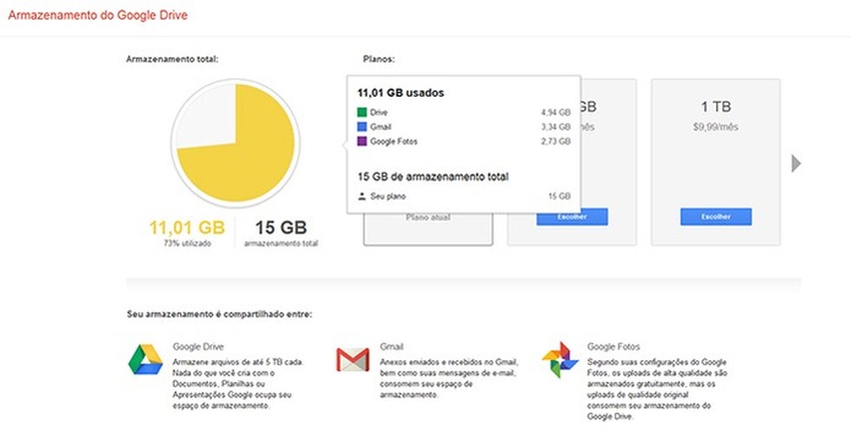Viewport: 851px width, 430px height.
Task: Click the Google Fotos row in usage popup
Action: tap(464, 141)
